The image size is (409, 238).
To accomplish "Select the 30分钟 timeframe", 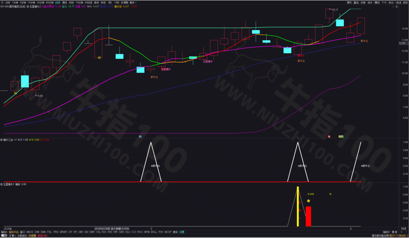I will click(41, 3).
